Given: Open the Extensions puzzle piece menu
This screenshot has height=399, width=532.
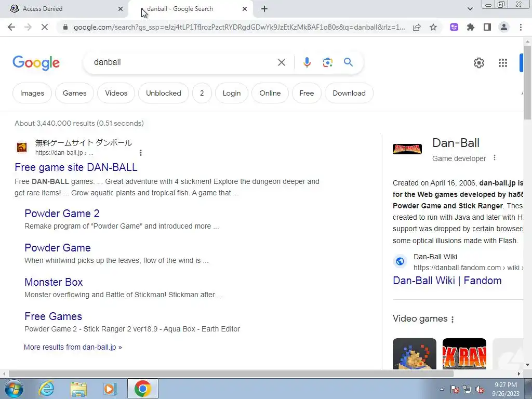Looking at the screenshot, I should tap(471, 27).
